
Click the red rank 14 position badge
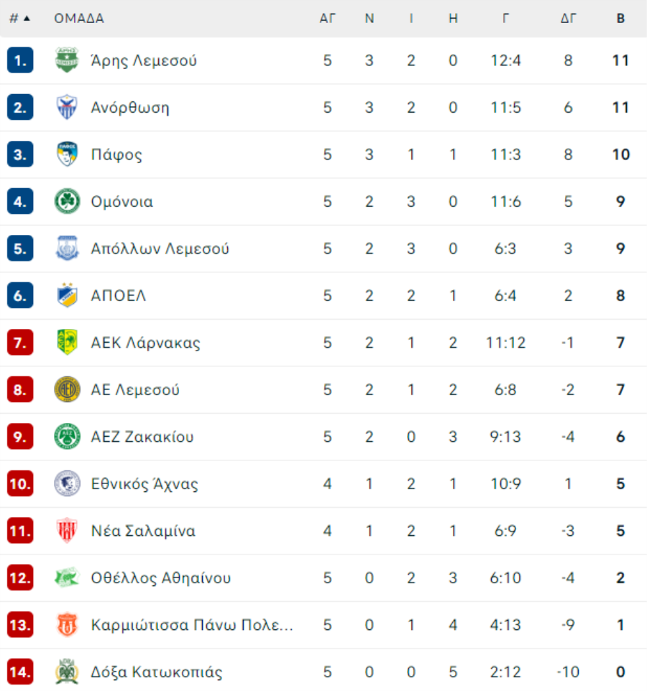click(20, 672)
